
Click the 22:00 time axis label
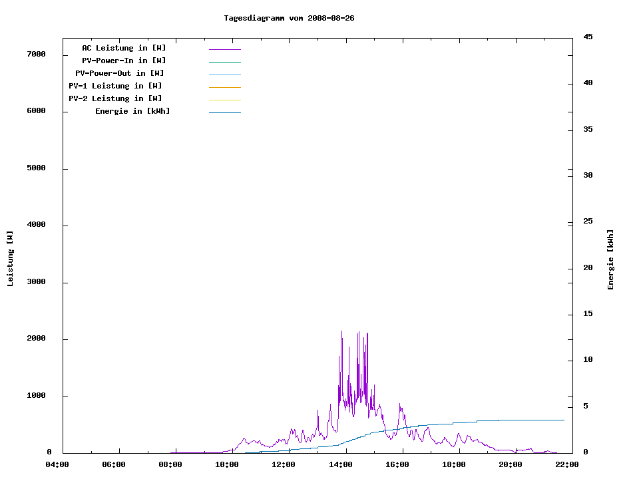point(568,464)
